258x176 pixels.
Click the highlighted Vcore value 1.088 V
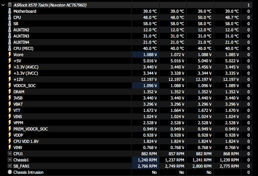point(150,55)
